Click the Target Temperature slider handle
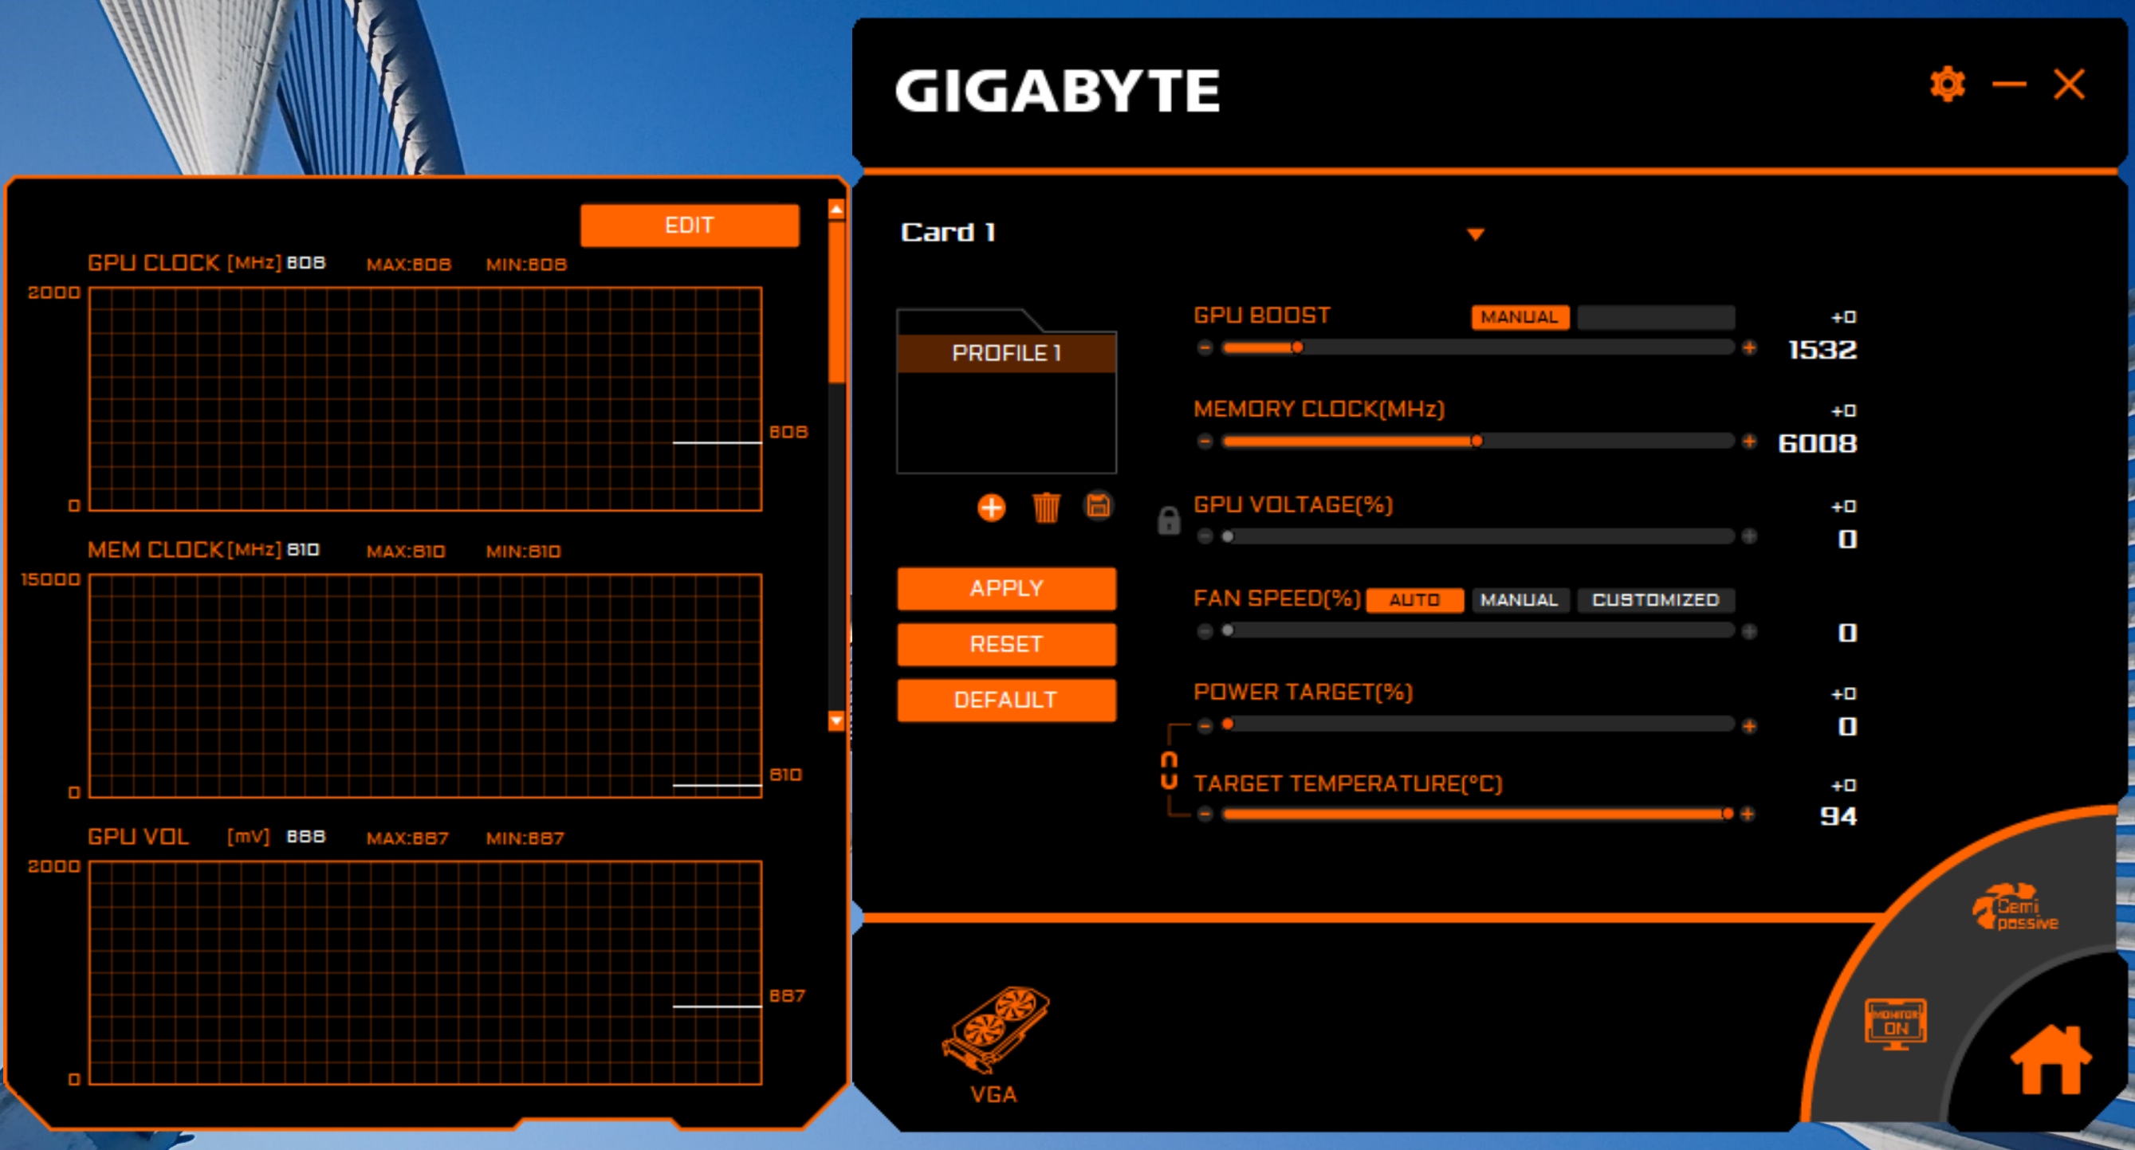Screen dimensions: 2135x1150 tap(1728, 814)
